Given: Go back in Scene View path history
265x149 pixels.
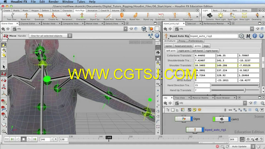Looking at the screenshot, I should click(3, 29).
